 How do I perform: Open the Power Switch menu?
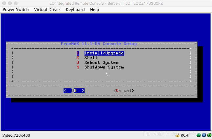[16, 10]
